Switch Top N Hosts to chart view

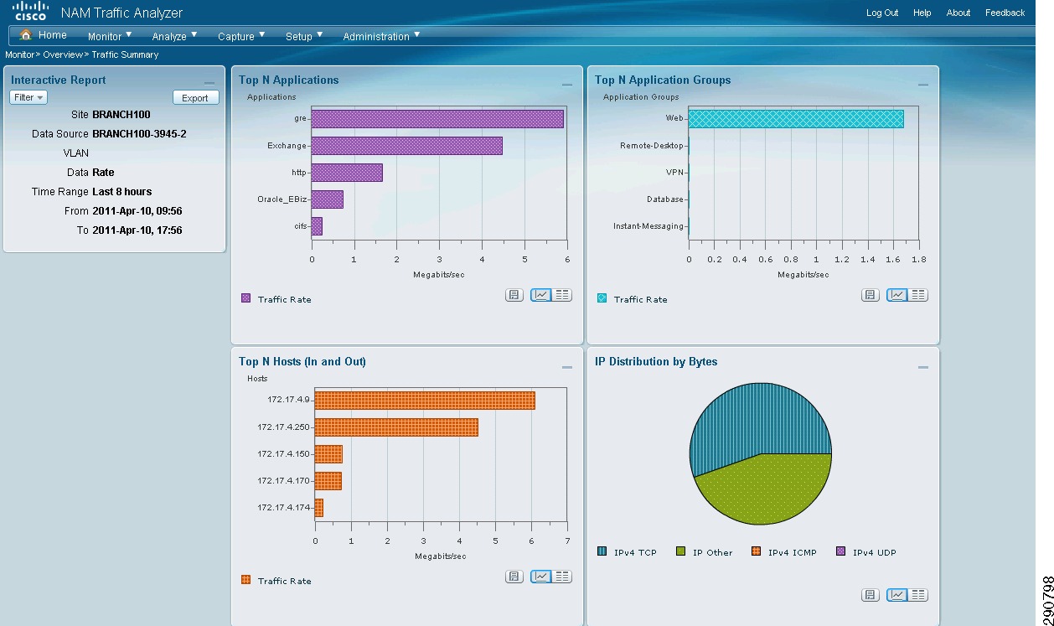coord(541,577)
